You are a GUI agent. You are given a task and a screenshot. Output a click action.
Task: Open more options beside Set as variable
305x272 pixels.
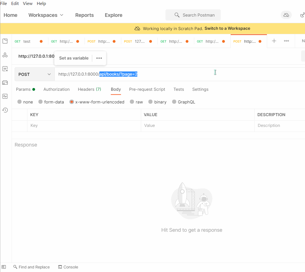99,58
